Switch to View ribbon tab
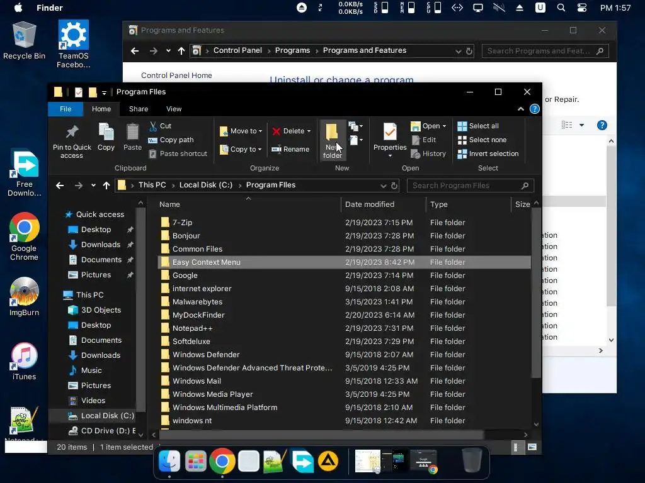 pos(174,109)
